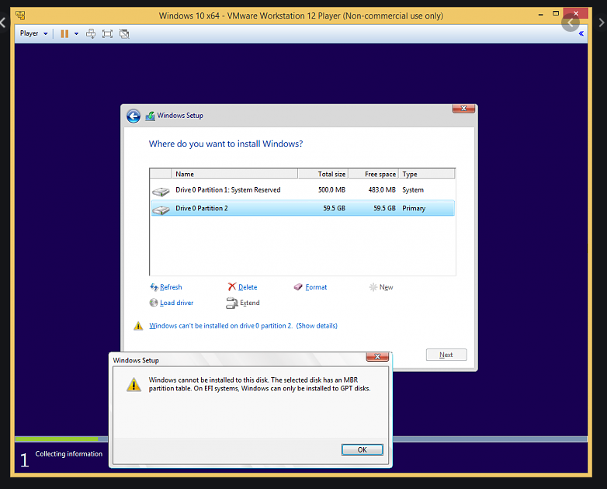The image size is (607, 489).
Task: Enter full screen mode
Action: (107, 34)
